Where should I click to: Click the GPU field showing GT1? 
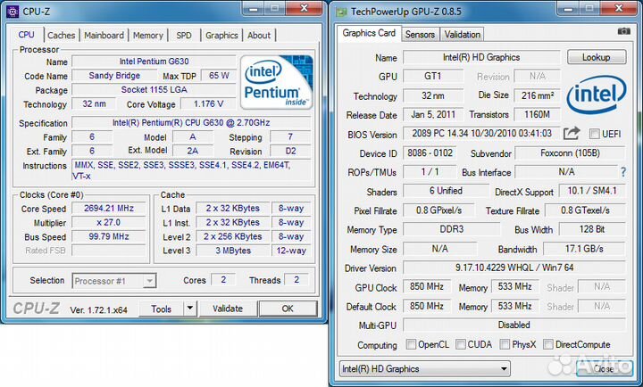point(433,76)
